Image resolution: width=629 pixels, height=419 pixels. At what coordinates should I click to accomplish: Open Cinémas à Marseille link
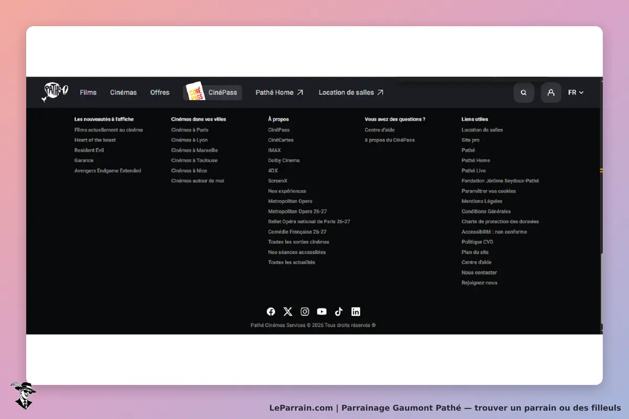194,150
